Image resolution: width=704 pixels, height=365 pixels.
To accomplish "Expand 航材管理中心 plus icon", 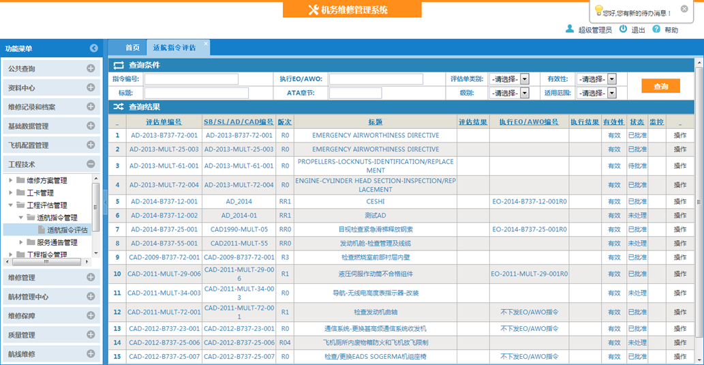I will 91,296.
